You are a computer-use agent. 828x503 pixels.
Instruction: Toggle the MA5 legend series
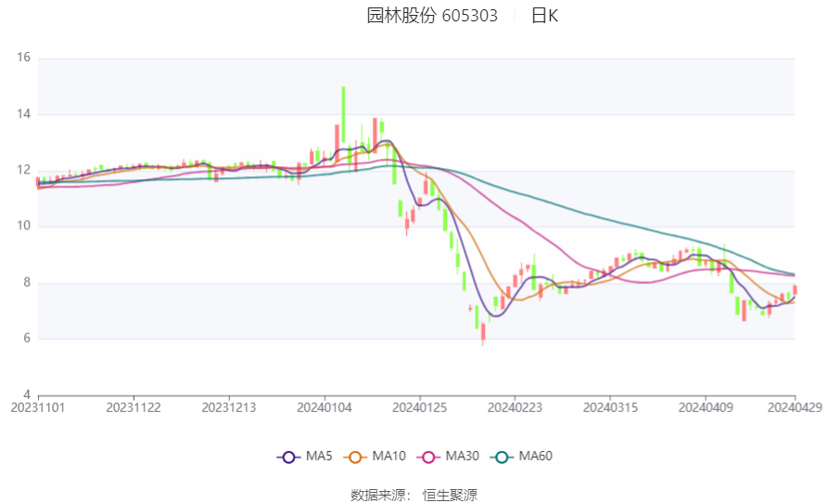click(x=305, y=457)
